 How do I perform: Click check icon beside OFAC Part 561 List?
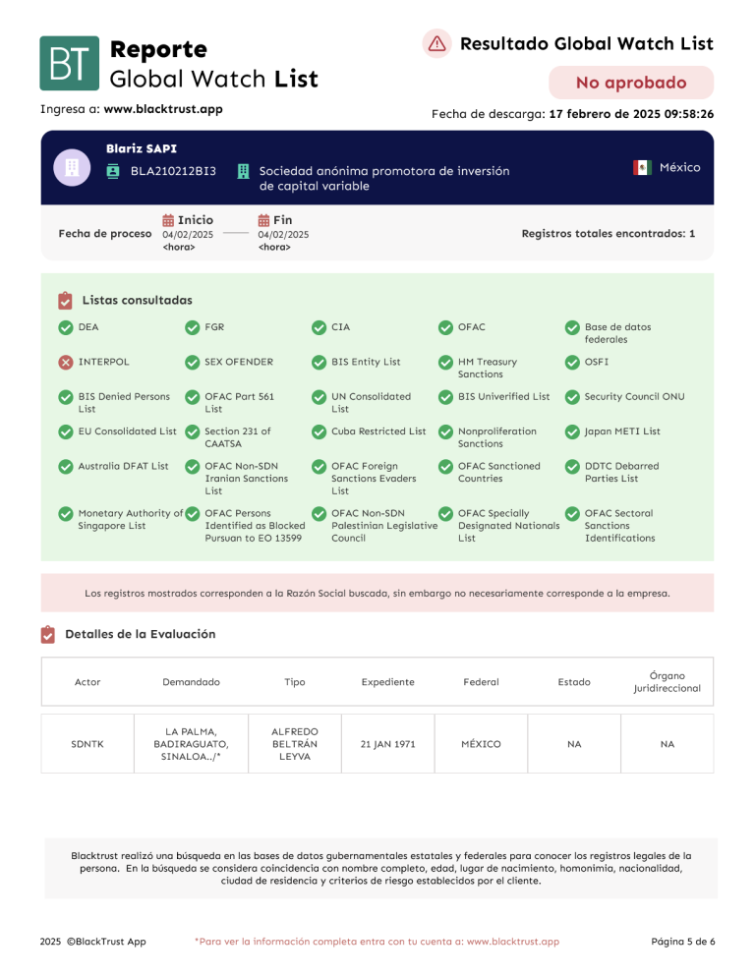192,397
